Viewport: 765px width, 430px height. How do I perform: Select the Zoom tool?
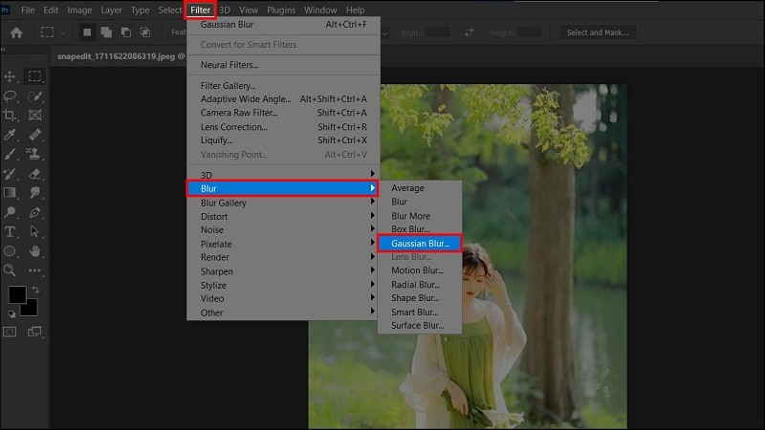pyautogui.click(x=10, y=270)
